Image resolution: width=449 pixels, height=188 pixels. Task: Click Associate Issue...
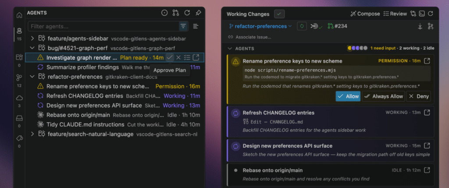click(249, 37)
